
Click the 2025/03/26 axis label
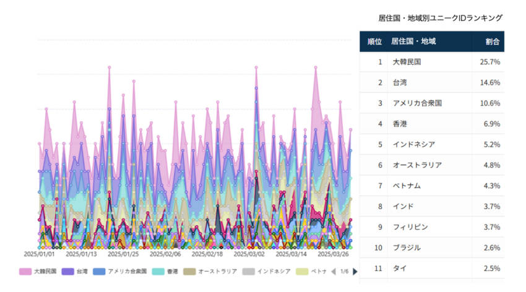tap(333, 254)
